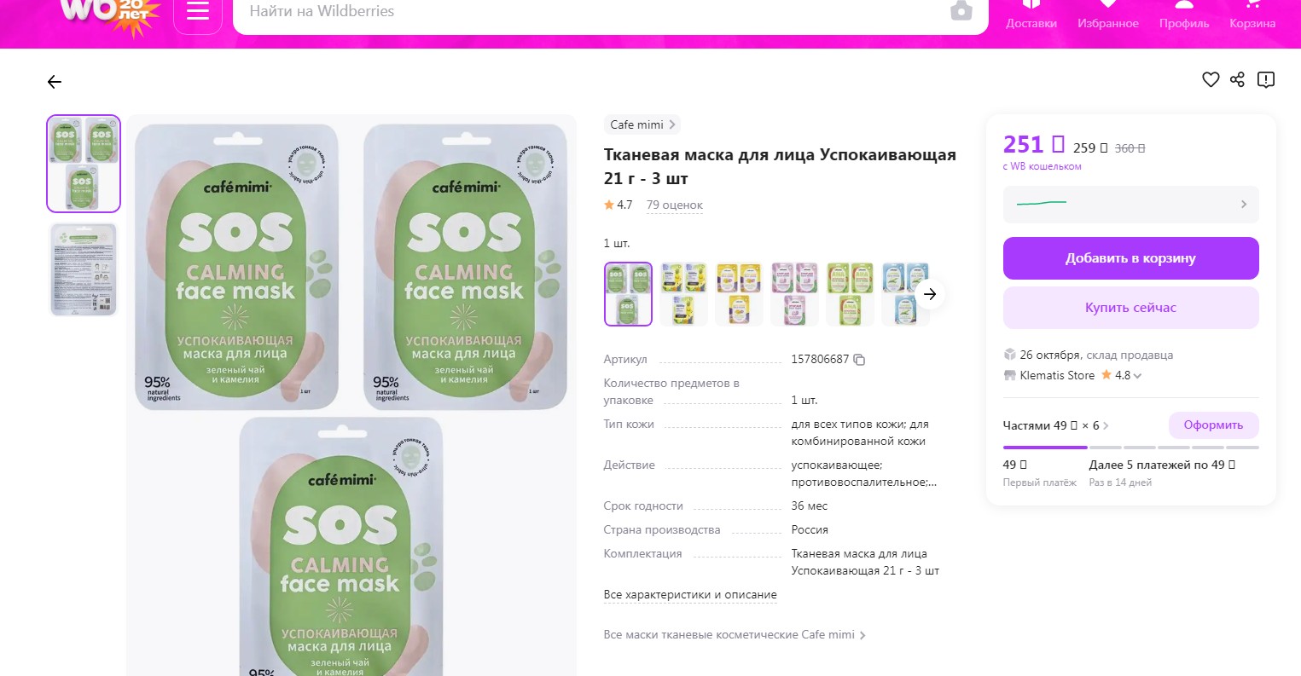Add product to favorites with heart icon

[1211, 80]
